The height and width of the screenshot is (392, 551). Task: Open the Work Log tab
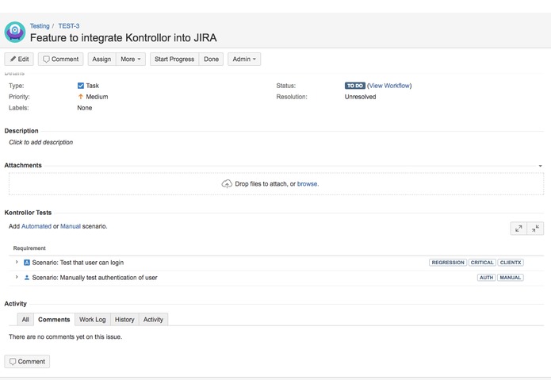(93, 320)
